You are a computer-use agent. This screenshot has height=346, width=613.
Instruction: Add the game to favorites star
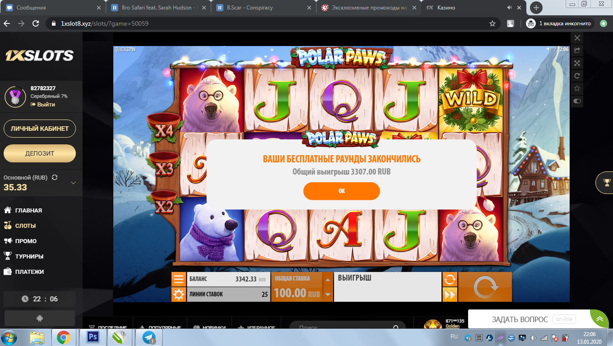(577, 88)
